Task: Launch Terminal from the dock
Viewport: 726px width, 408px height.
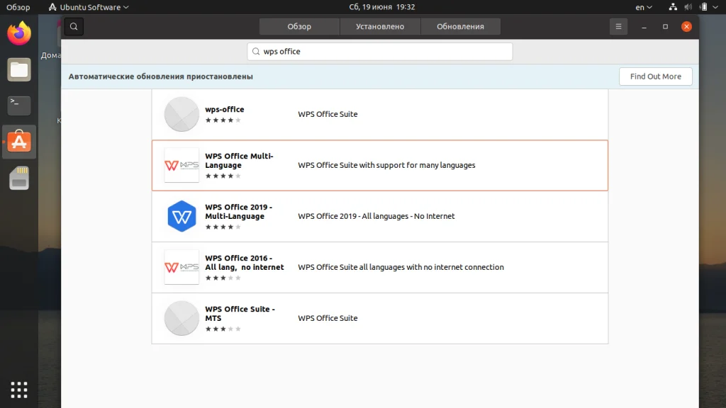Action: pos(19,106)
